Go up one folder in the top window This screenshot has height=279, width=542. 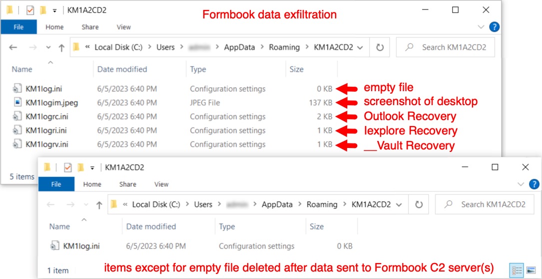tap(61, 48)
